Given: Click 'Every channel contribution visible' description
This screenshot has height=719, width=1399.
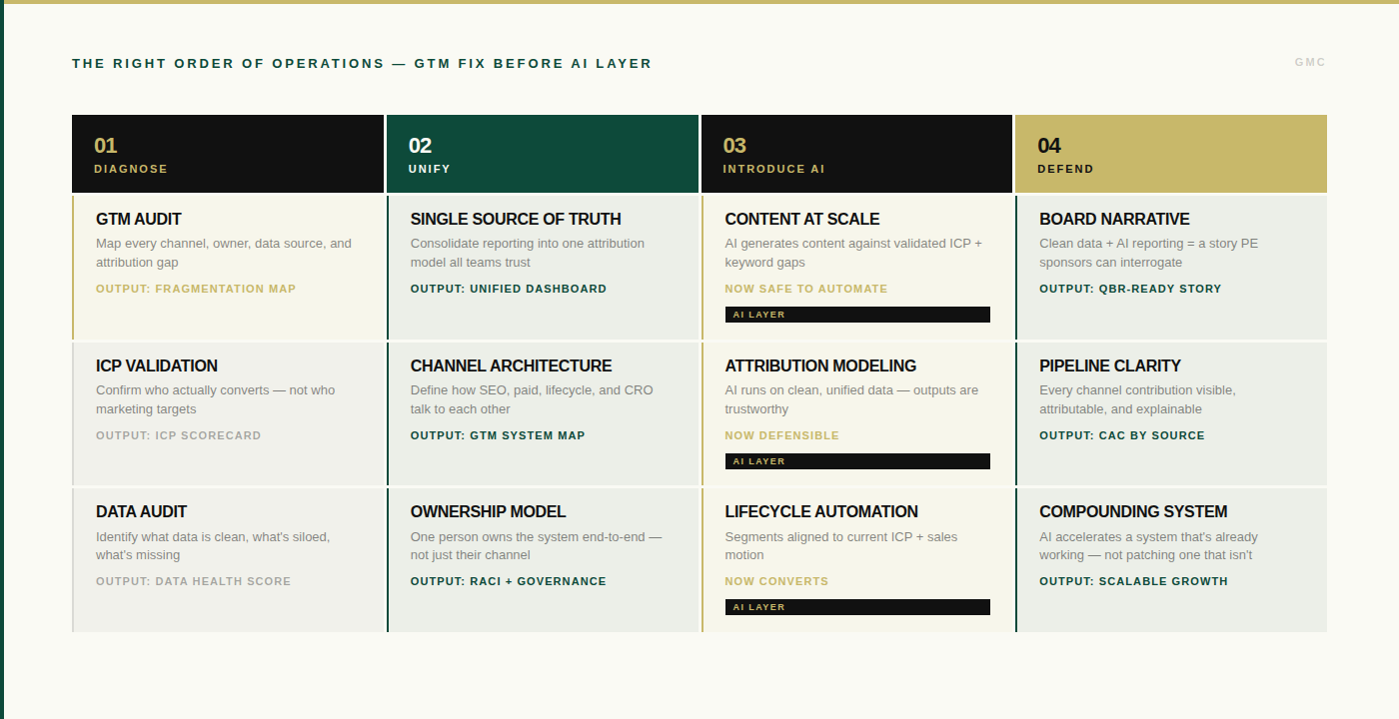Looking at the screenshot, I should (1137, 399).
